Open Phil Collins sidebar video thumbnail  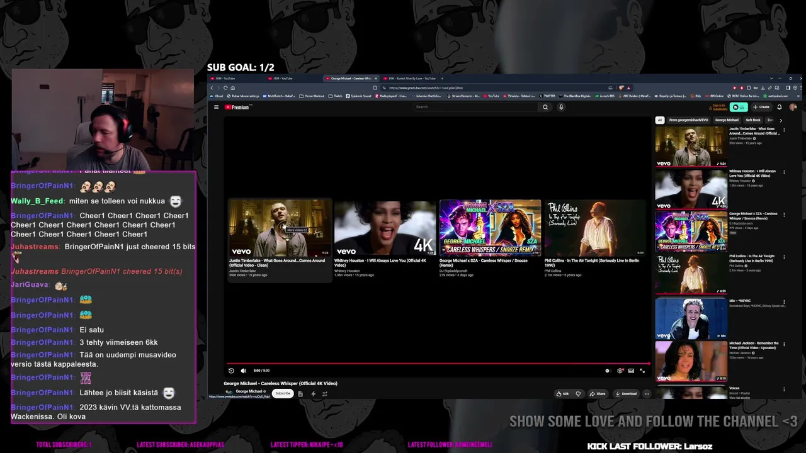691,274
